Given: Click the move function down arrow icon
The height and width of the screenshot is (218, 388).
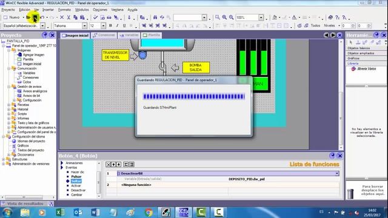Looking at the screenshot, I should click(119, 164).
